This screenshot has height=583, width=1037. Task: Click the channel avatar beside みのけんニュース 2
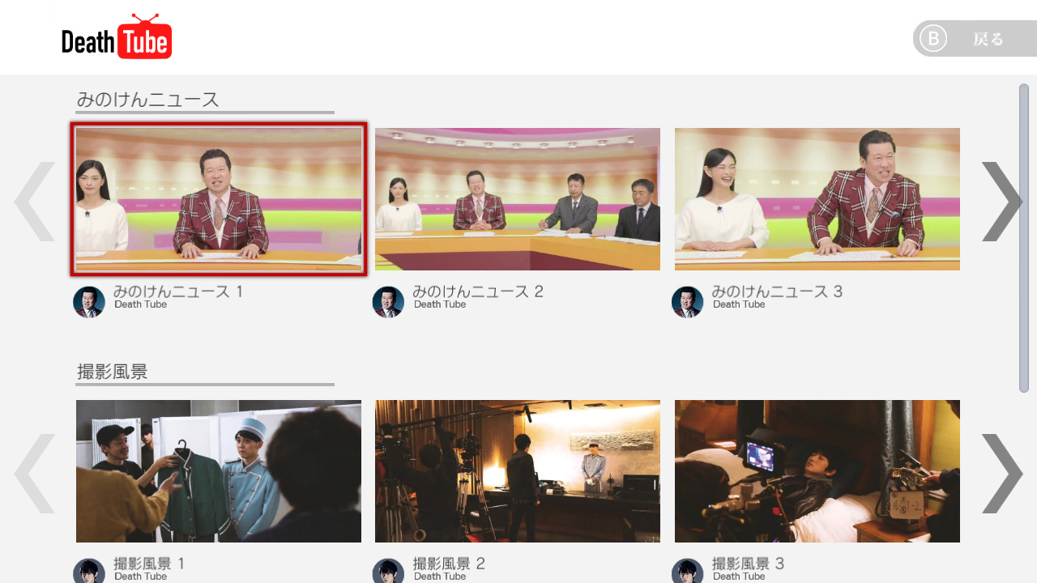tap(388, 302)
